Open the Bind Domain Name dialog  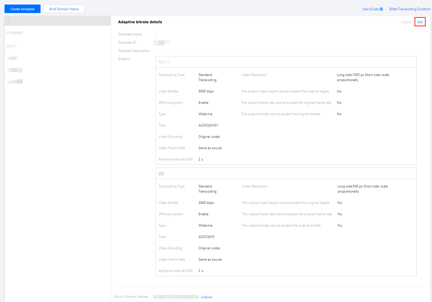click(64, 9)
